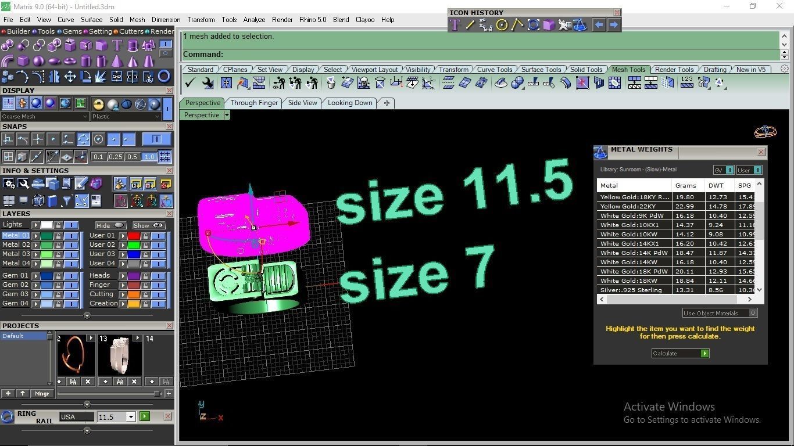
Task: Switch to the Through Finger viewport tab
Action: 254,103
